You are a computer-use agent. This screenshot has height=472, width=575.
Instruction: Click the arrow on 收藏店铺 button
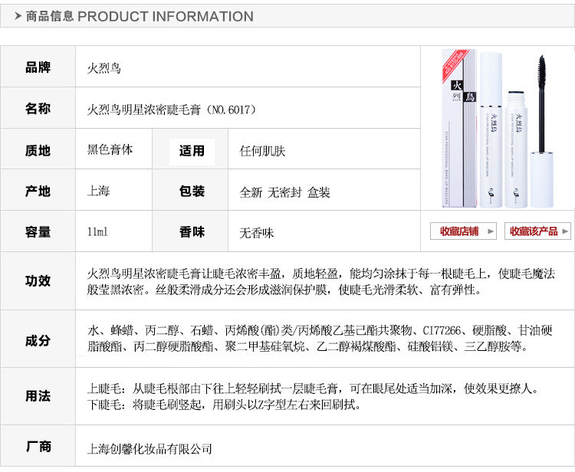[x=491, y=231]
